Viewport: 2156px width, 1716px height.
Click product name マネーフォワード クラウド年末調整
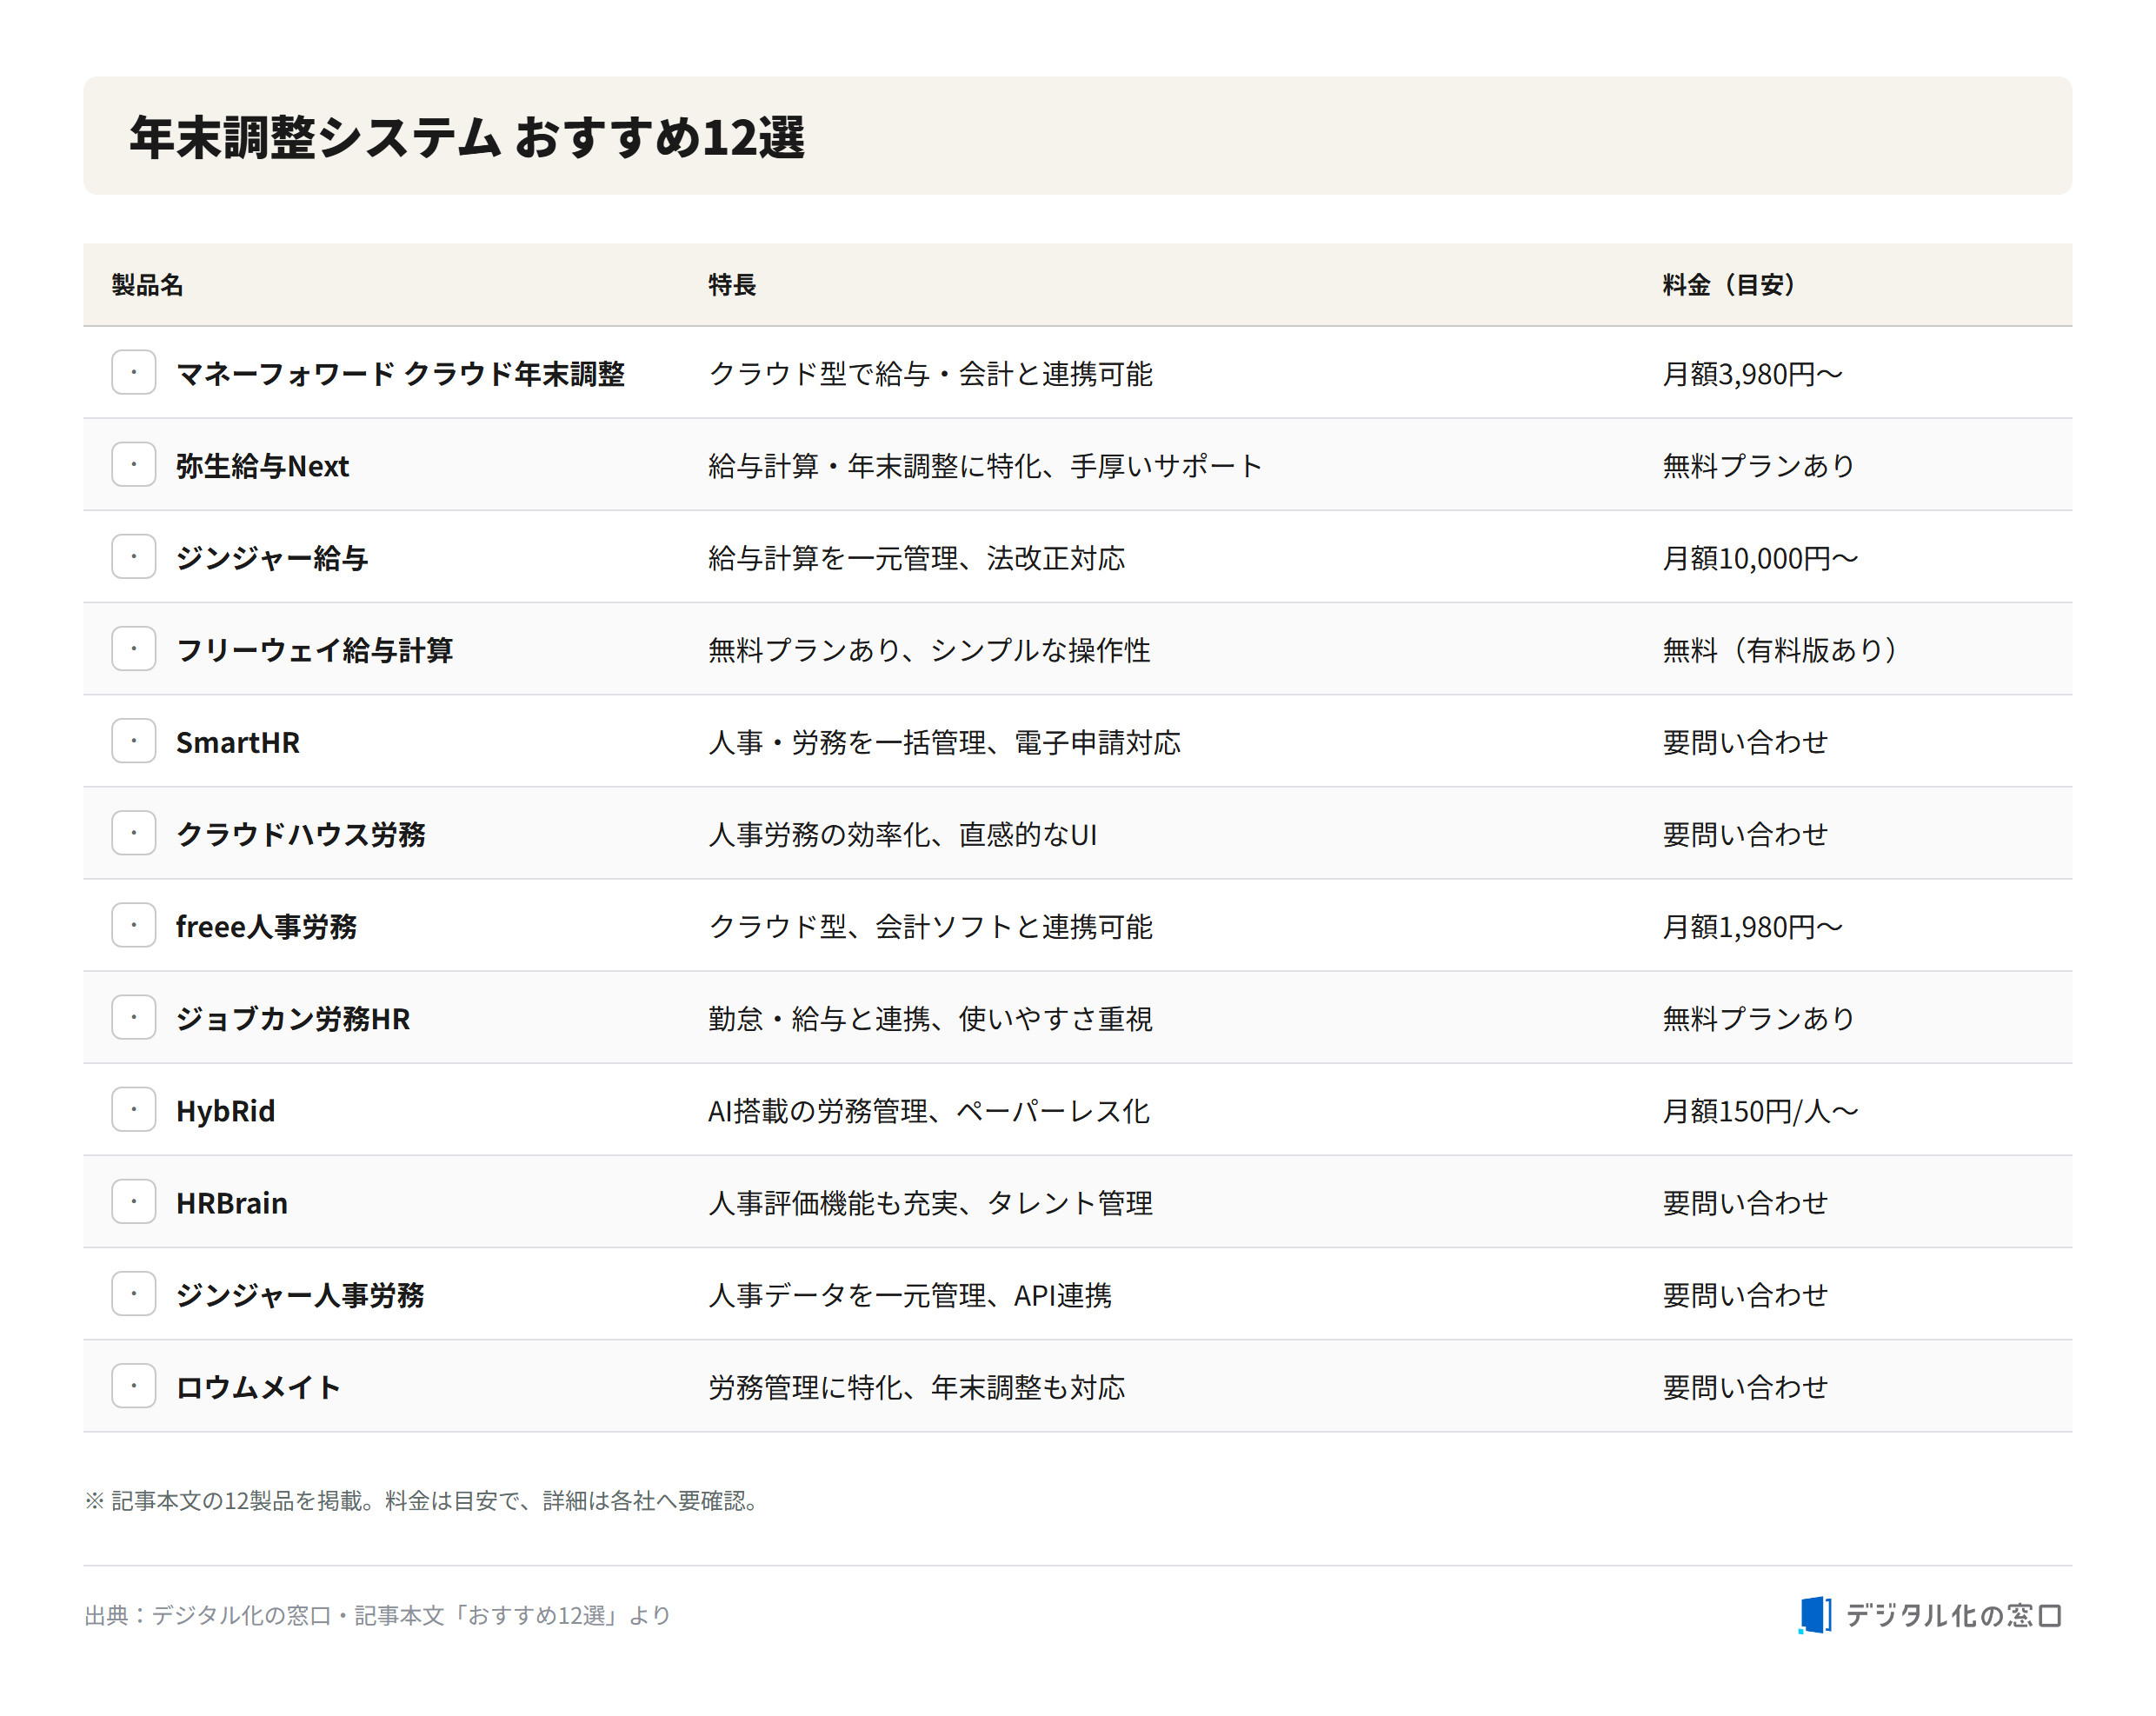tap(400, 373)
